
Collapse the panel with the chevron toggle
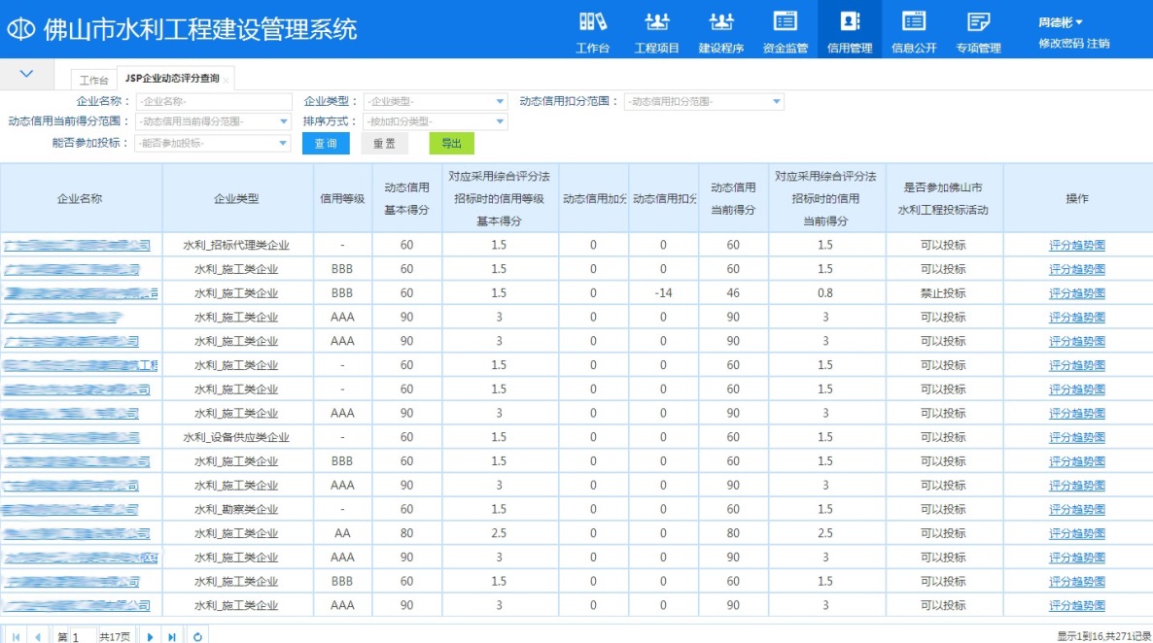coord(26,73)
